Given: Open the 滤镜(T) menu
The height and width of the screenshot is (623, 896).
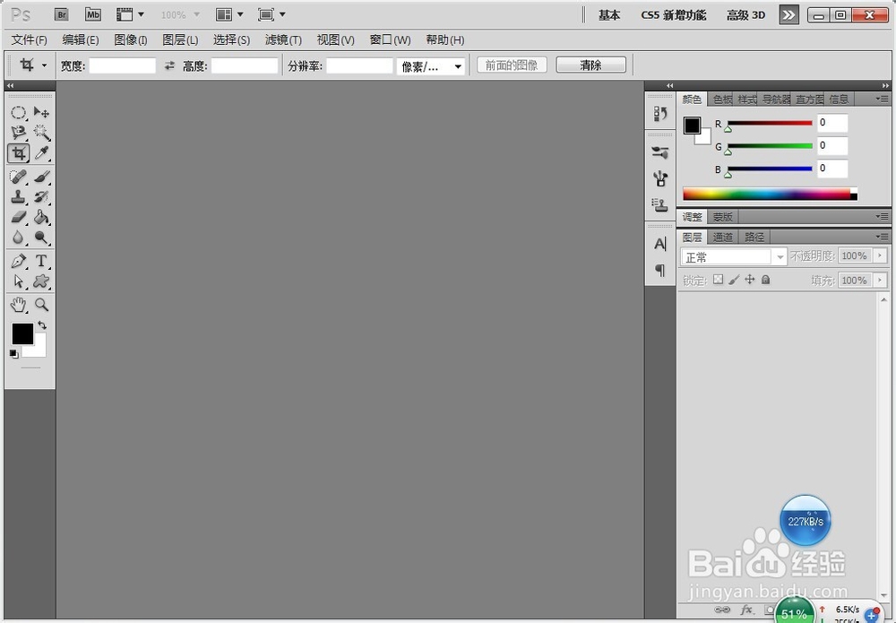Looking at the screenshot, I should tap(283, 40).
